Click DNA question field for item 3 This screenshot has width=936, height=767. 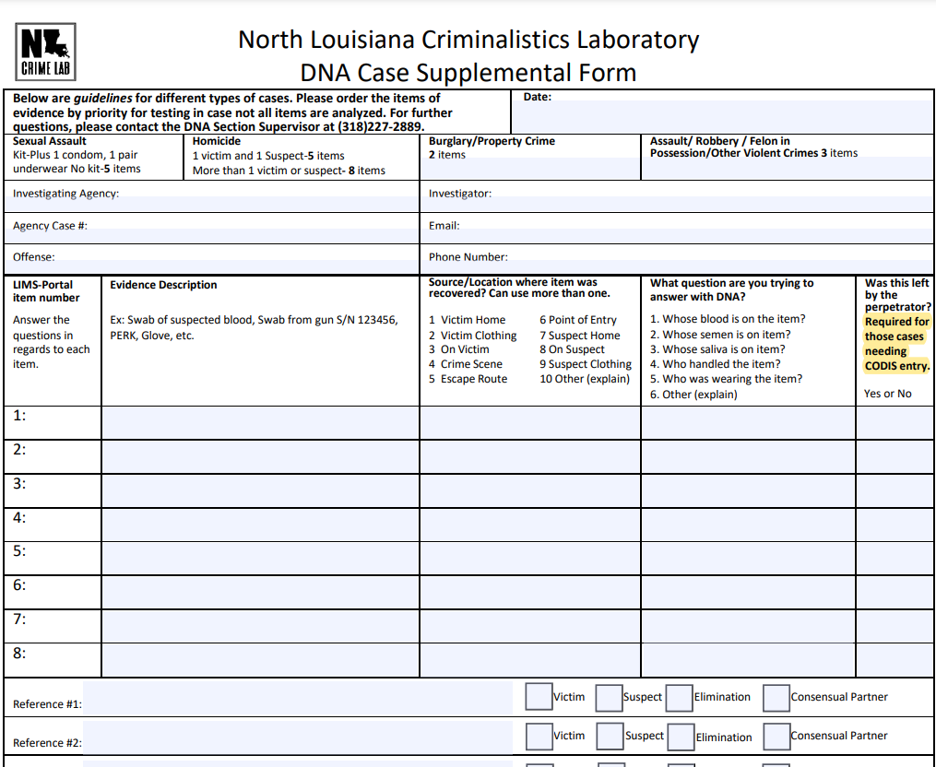749,491
